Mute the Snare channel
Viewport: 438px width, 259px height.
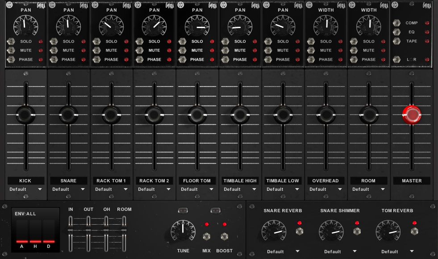[x=53, y=50]
